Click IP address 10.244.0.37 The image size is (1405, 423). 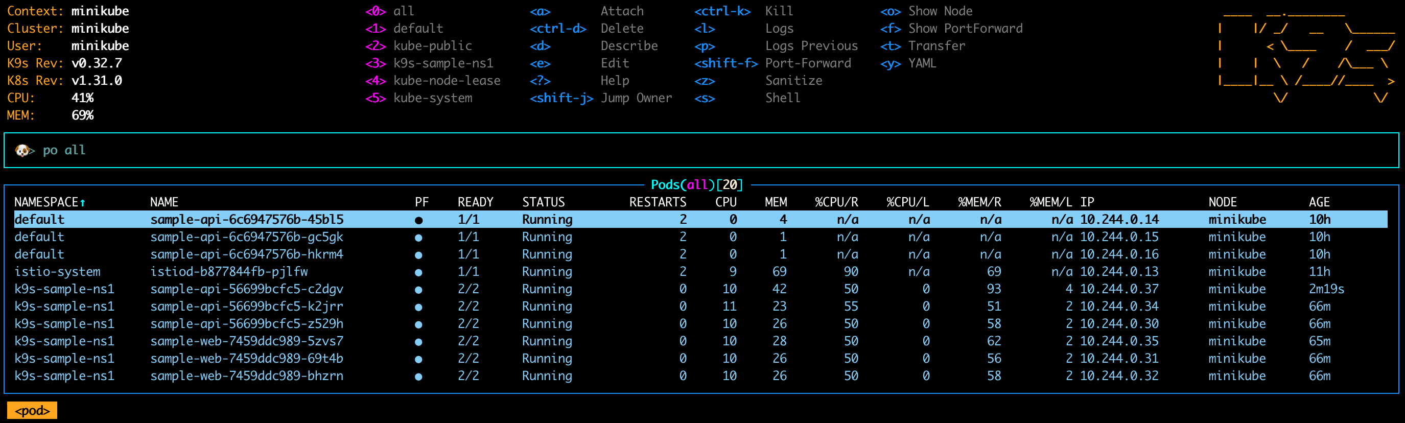click(1119, 290)
